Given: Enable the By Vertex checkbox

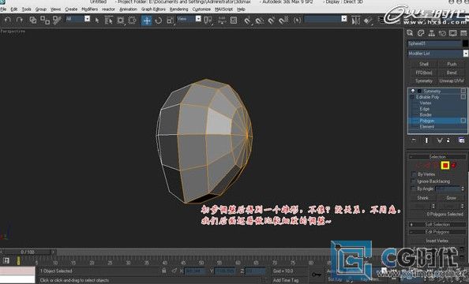Looking at the screenshot, I should pos(414,174).
